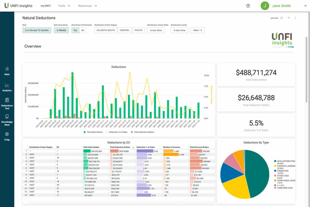
Task: Expand the user account chevron
Action: pos(305,6)
